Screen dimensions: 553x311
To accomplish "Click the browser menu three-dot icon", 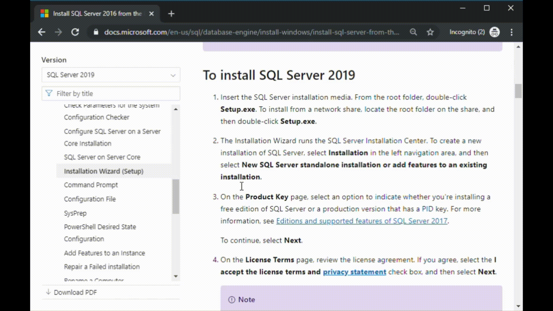I will [x=511, y=32].
